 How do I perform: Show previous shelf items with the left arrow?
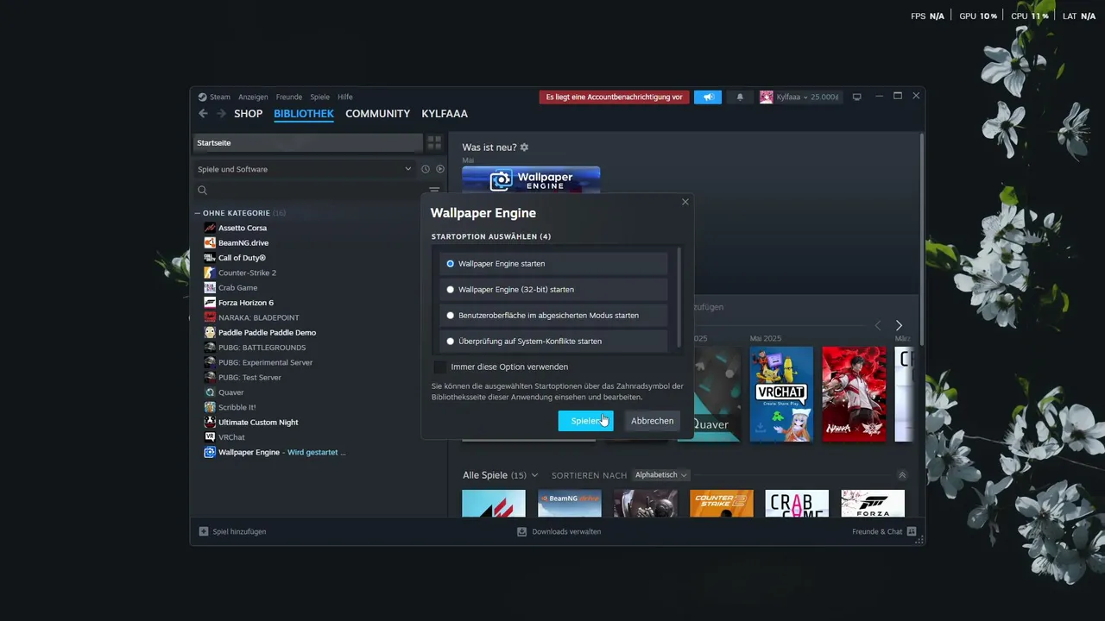[x=878, y=325]
